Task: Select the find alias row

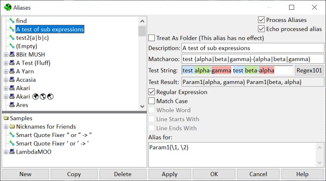Action: coord(22,21)
